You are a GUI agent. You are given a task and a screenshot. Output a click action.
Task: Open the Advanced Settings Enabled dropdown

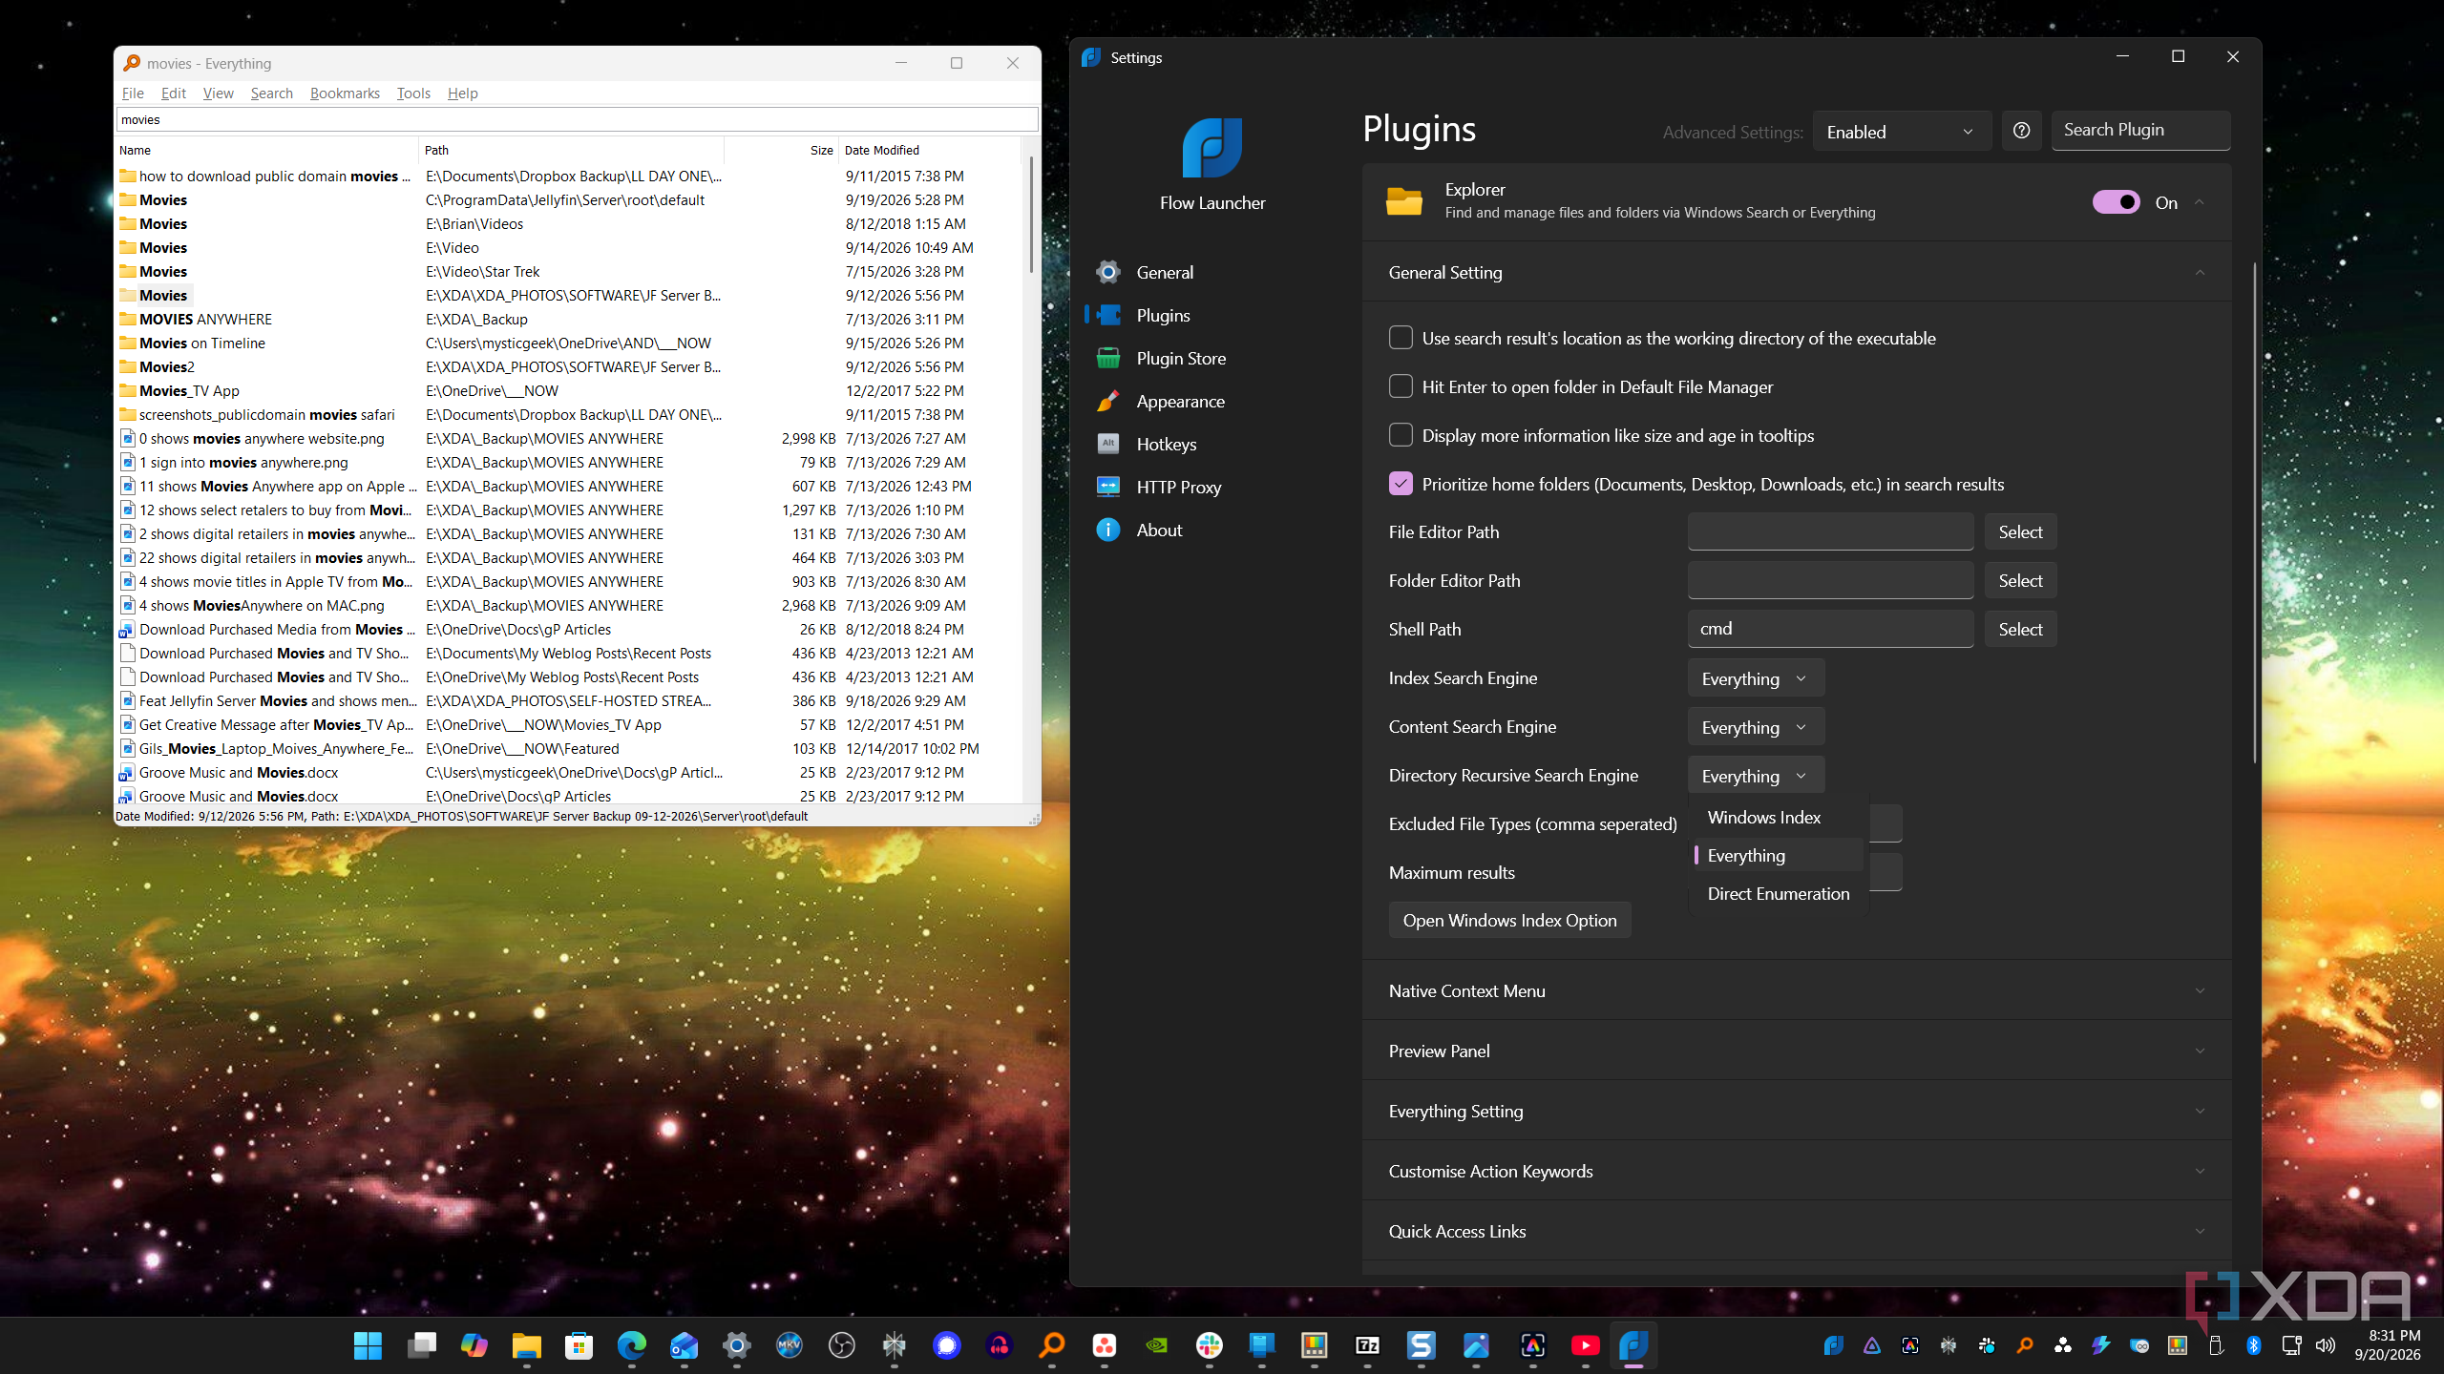pos(1900,132)
